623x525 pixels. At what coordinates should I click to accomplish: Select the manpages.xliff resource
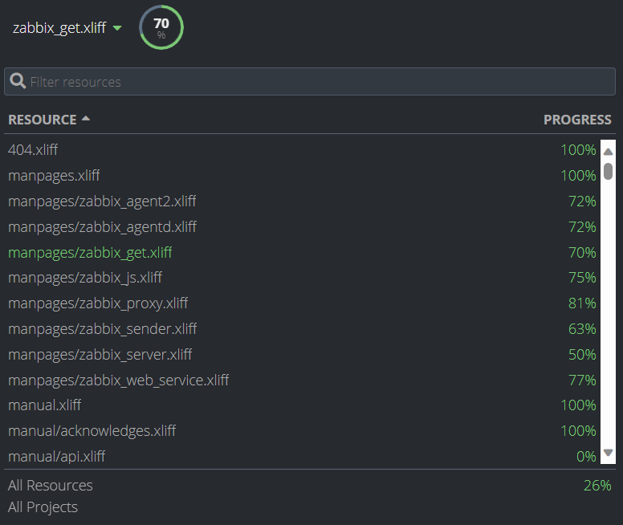[54, 176]
